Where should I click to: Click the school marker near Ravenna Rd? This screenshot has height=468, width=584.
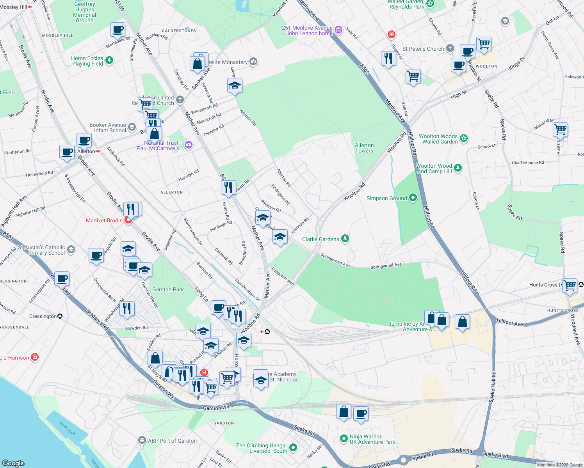[x=263, y=218]
